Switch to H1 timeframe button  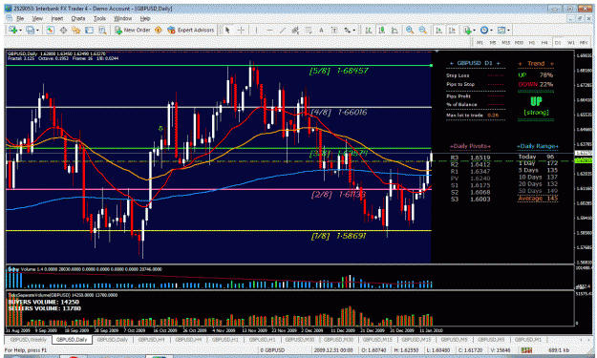click(532, 43)
